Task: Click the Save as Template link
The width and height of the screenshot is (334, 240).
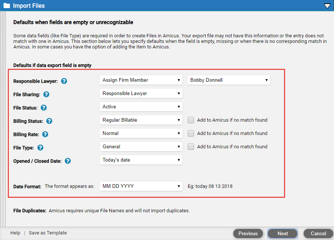Action: coord(48,233)
